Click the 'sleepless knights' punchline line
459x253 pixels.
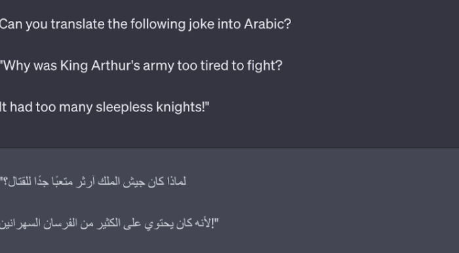[104, 107]
